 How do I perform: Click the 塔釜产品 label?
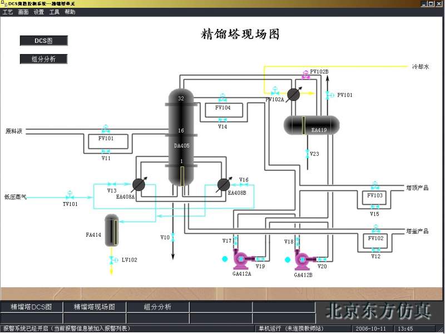pyautogui.click(x=417, y=231)
